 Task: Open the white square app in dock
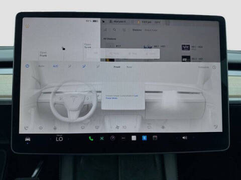click(134, 138)
